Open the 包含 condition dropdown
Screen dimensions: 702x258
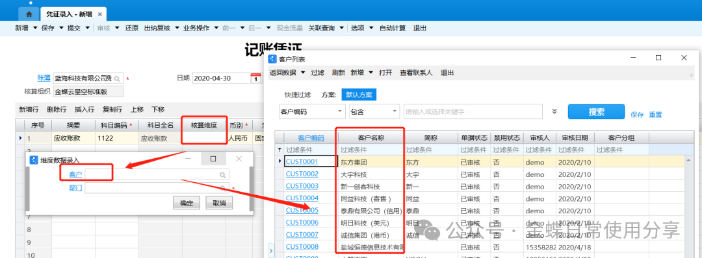[374, 111]
